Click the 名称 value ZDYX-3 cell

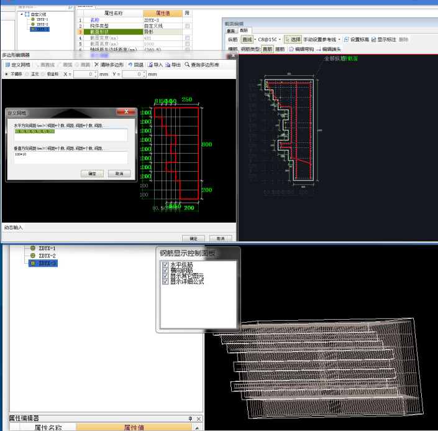[163, 20]
